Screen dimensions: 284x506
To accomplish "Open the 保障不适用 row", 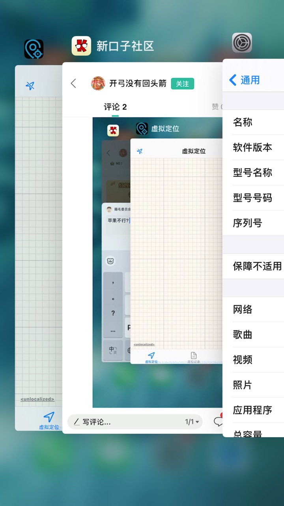I will click(253, 266).
